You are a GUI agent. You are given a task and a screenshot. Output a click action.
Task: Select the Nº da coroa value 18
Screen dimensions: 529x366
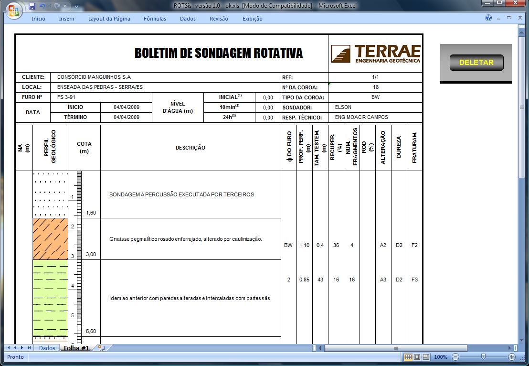pyautogui.click(x=375, y=87)
